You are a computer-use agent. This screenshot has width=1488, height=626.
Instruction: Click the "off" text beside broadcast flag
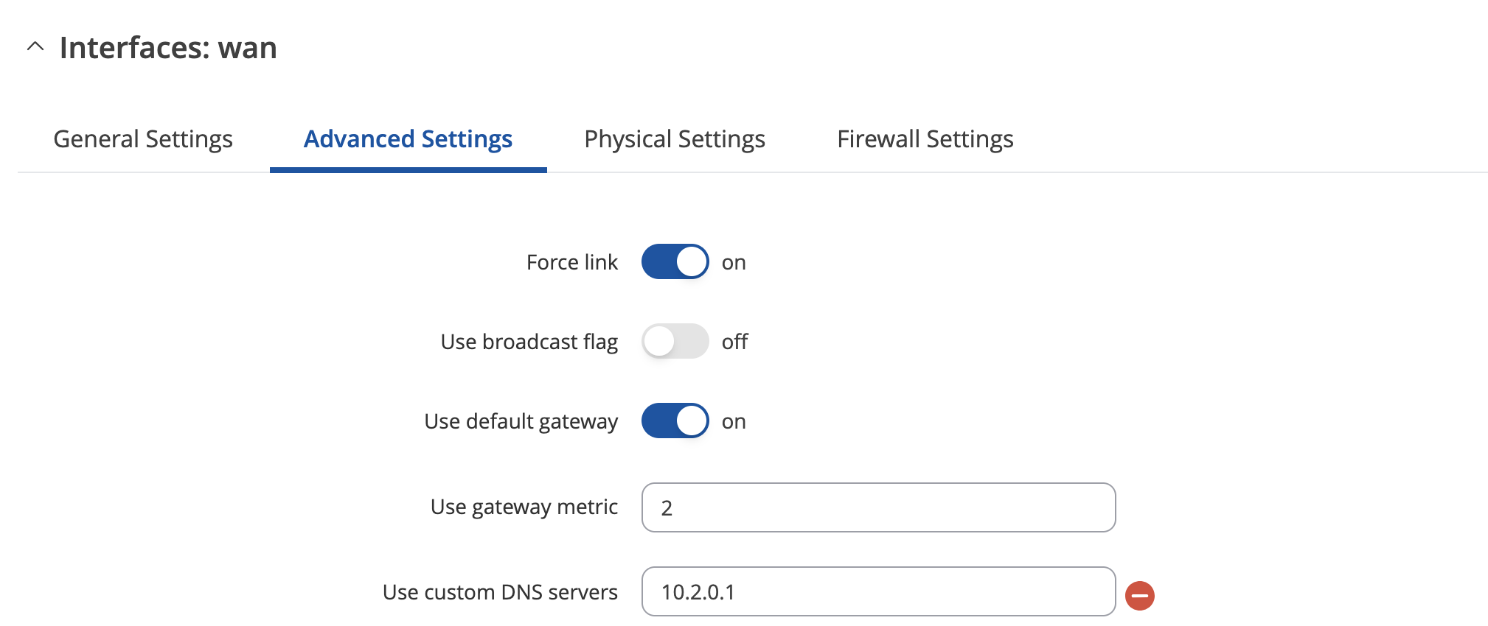734,342
